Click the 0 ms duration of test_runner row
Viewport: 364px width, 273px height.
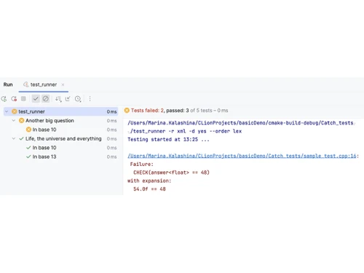click(111, 111)
